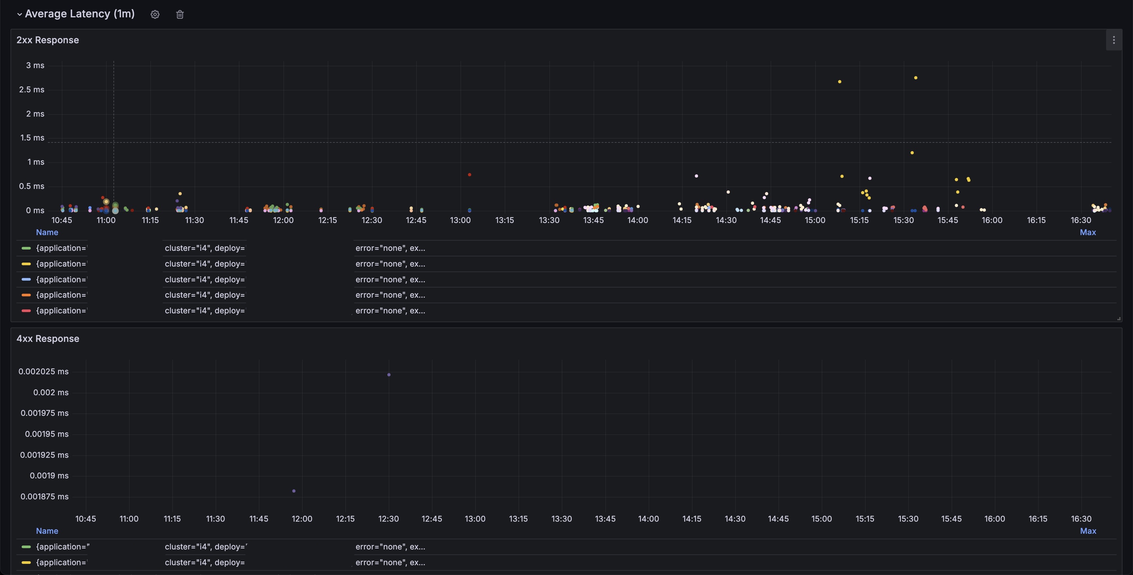Image resolution: width=1133 pixels, height=575 pixels.
Task: Open the 2xx Response panel kebab menu
Action: pos(1114,40)
